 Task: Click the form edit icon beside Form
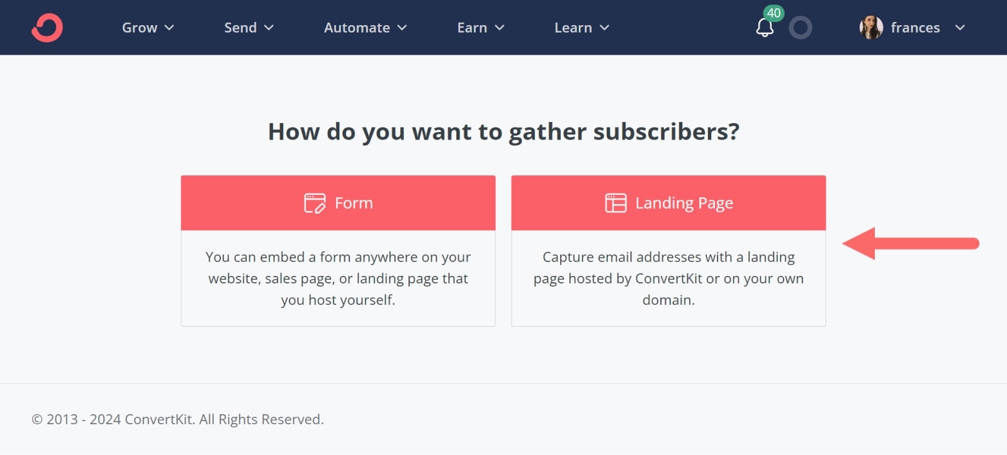(315, 203)
